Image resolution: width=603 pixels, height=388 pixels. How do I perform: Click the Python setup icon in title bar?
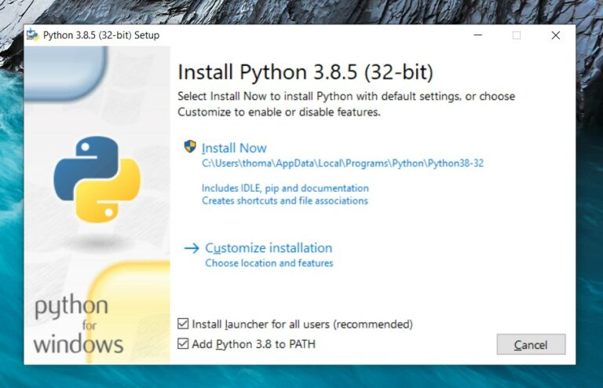pos(33,35)
